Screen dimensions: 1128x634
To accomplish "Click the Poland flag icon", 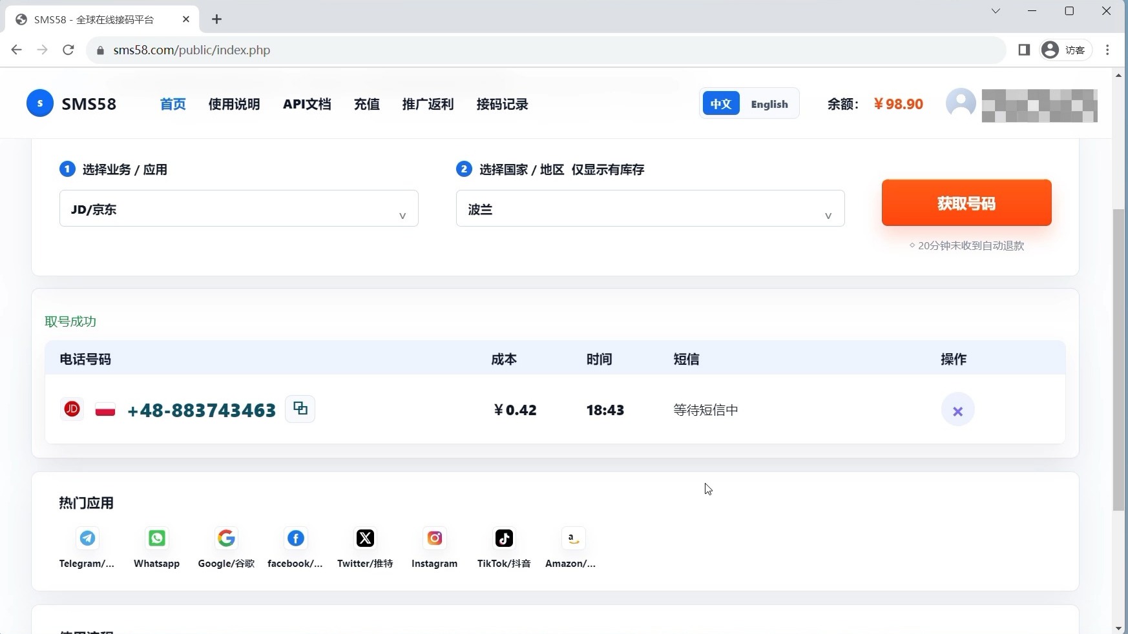I will (105, 409).
